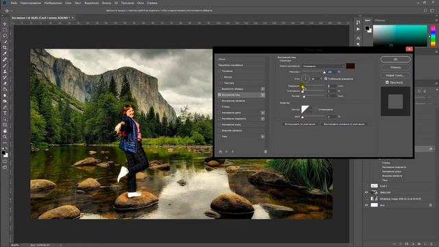Uncheck the Внутренняя тень effect checkbox
The width and height of the screenshot is (439, 247).
[x=219, y=95]
